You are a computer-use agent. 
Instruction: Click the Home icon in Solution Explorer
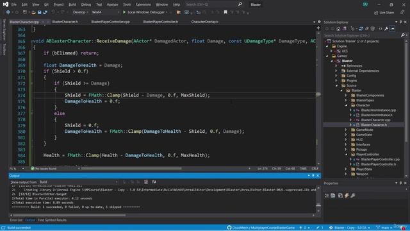click(339, 29)
